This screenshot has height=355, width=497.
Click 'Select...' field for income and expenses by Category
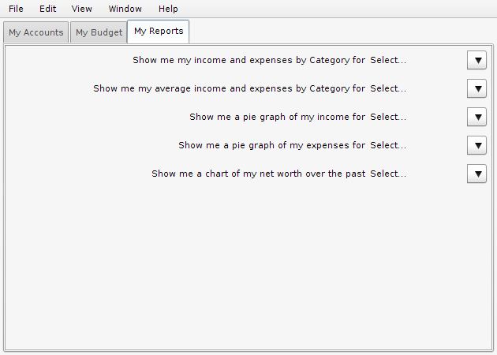388,60
